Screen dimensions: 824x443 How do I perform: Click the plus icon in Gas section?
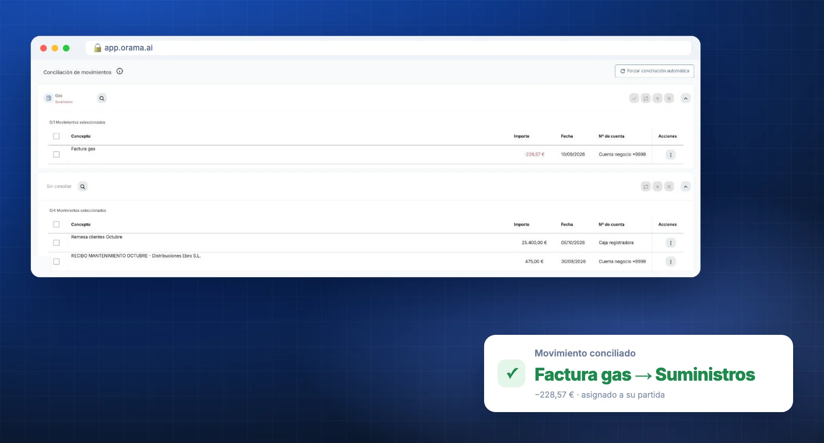[658, 98]
